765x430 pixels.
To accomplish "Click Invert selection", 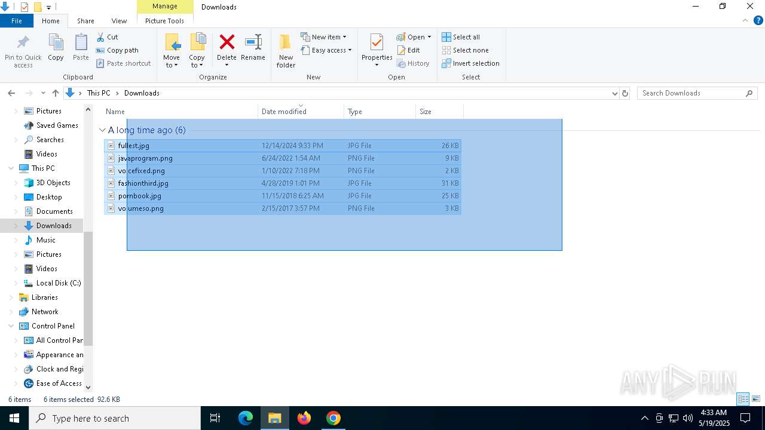I will coord(470,63).
